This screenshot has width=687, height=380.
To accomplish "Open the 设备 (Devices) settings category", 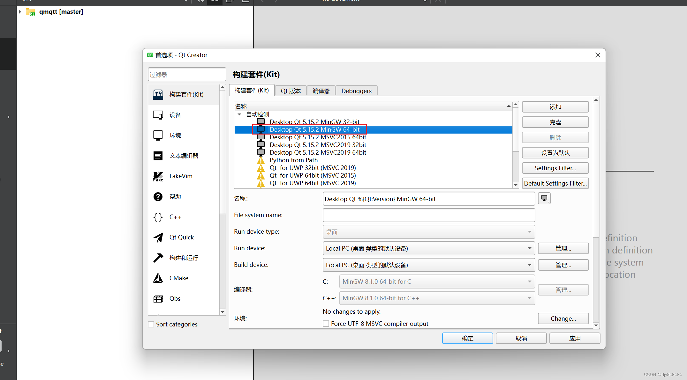I will pyautogui.click(x=175, y=115).
